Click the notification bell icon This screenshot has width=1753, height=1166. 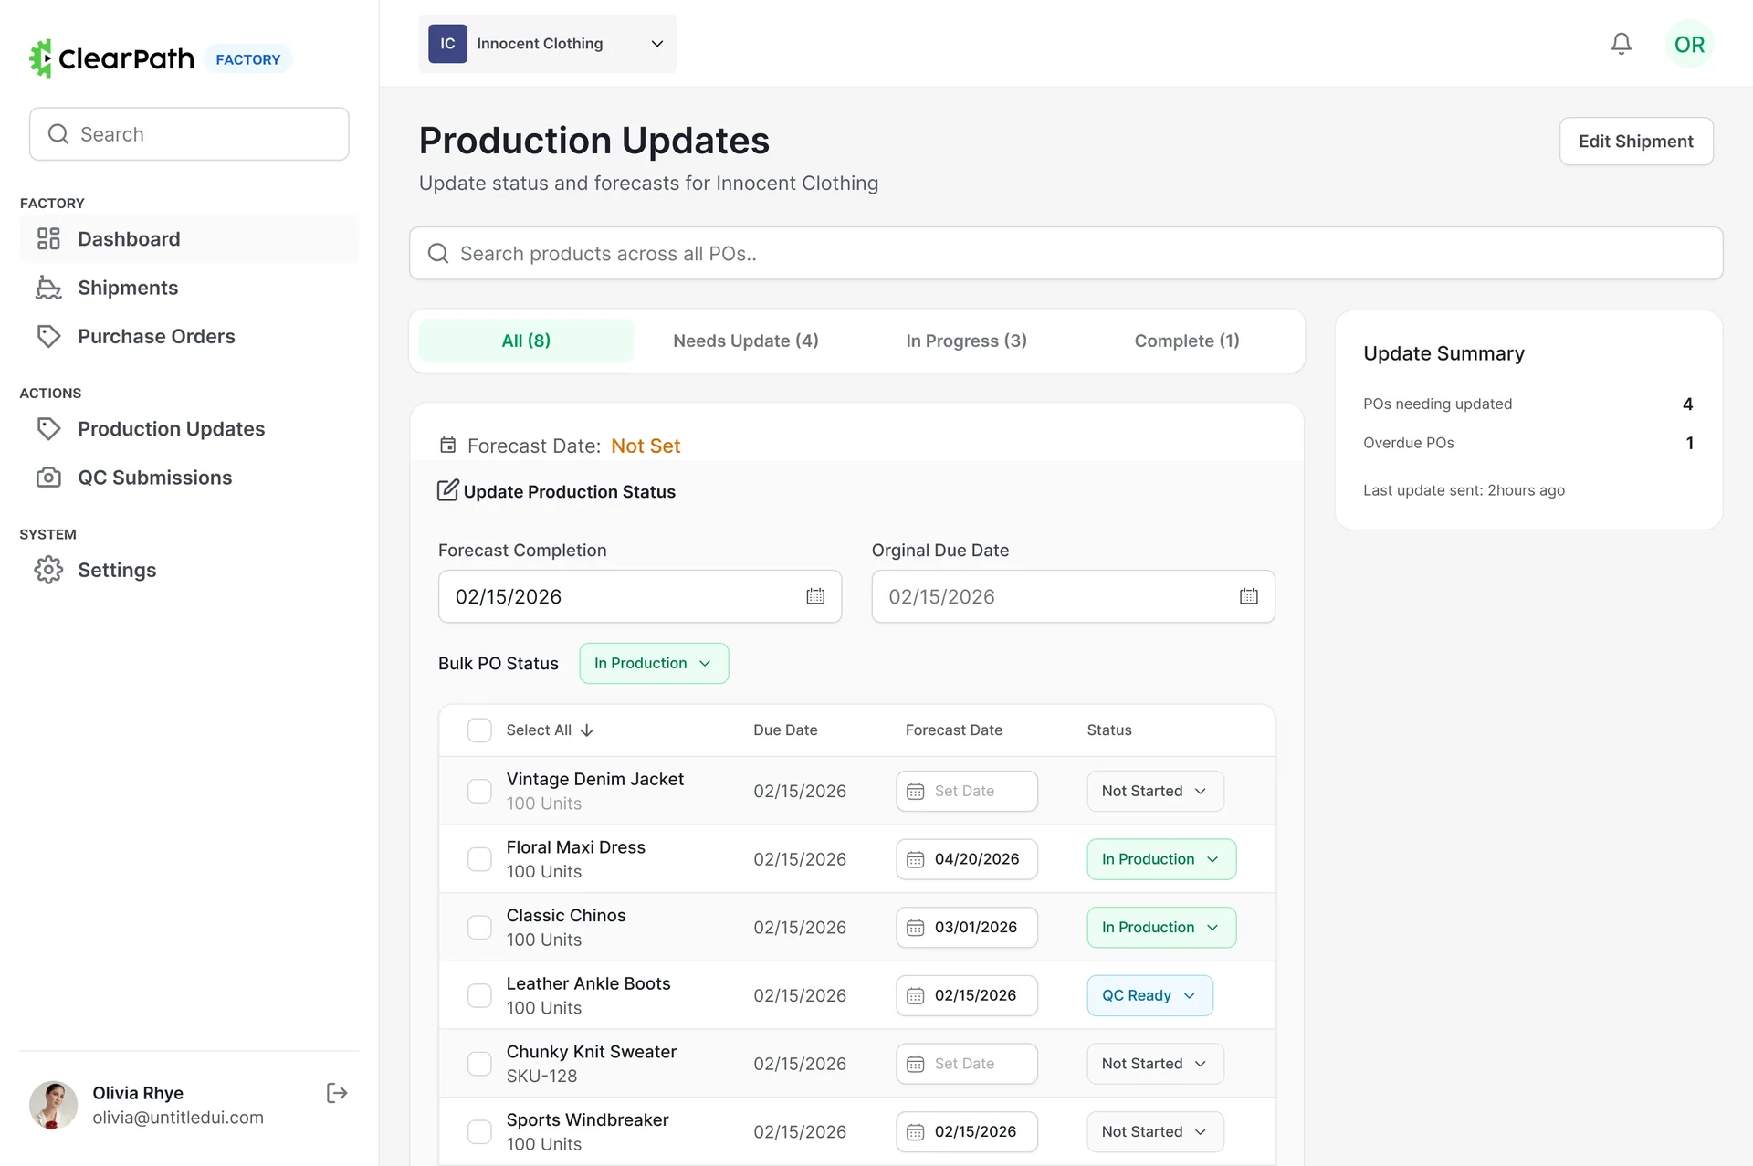click(1621, 44)
